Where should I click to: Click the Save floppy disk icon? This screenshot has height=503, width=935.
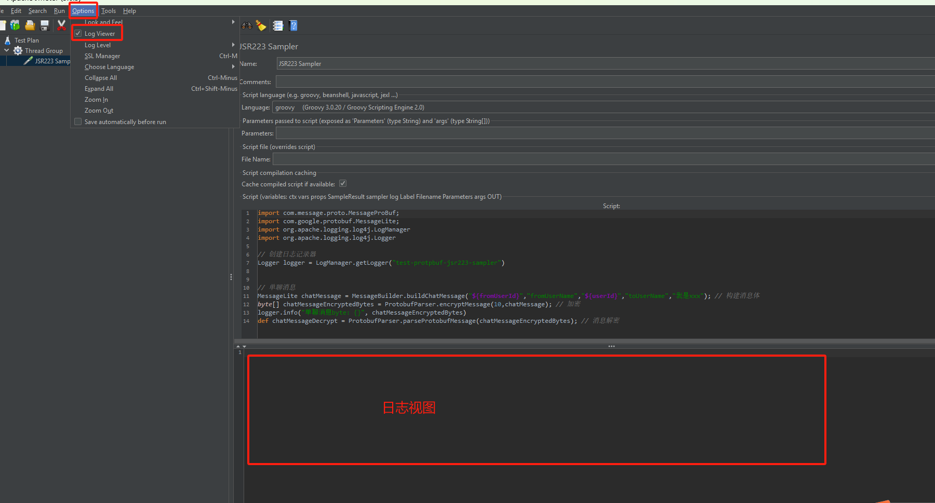click(x=45, y=25)
